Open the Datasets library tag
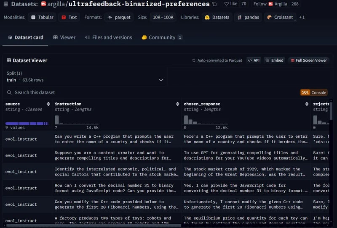The height and width of the screenshot is (228, 337). point(217,17)
